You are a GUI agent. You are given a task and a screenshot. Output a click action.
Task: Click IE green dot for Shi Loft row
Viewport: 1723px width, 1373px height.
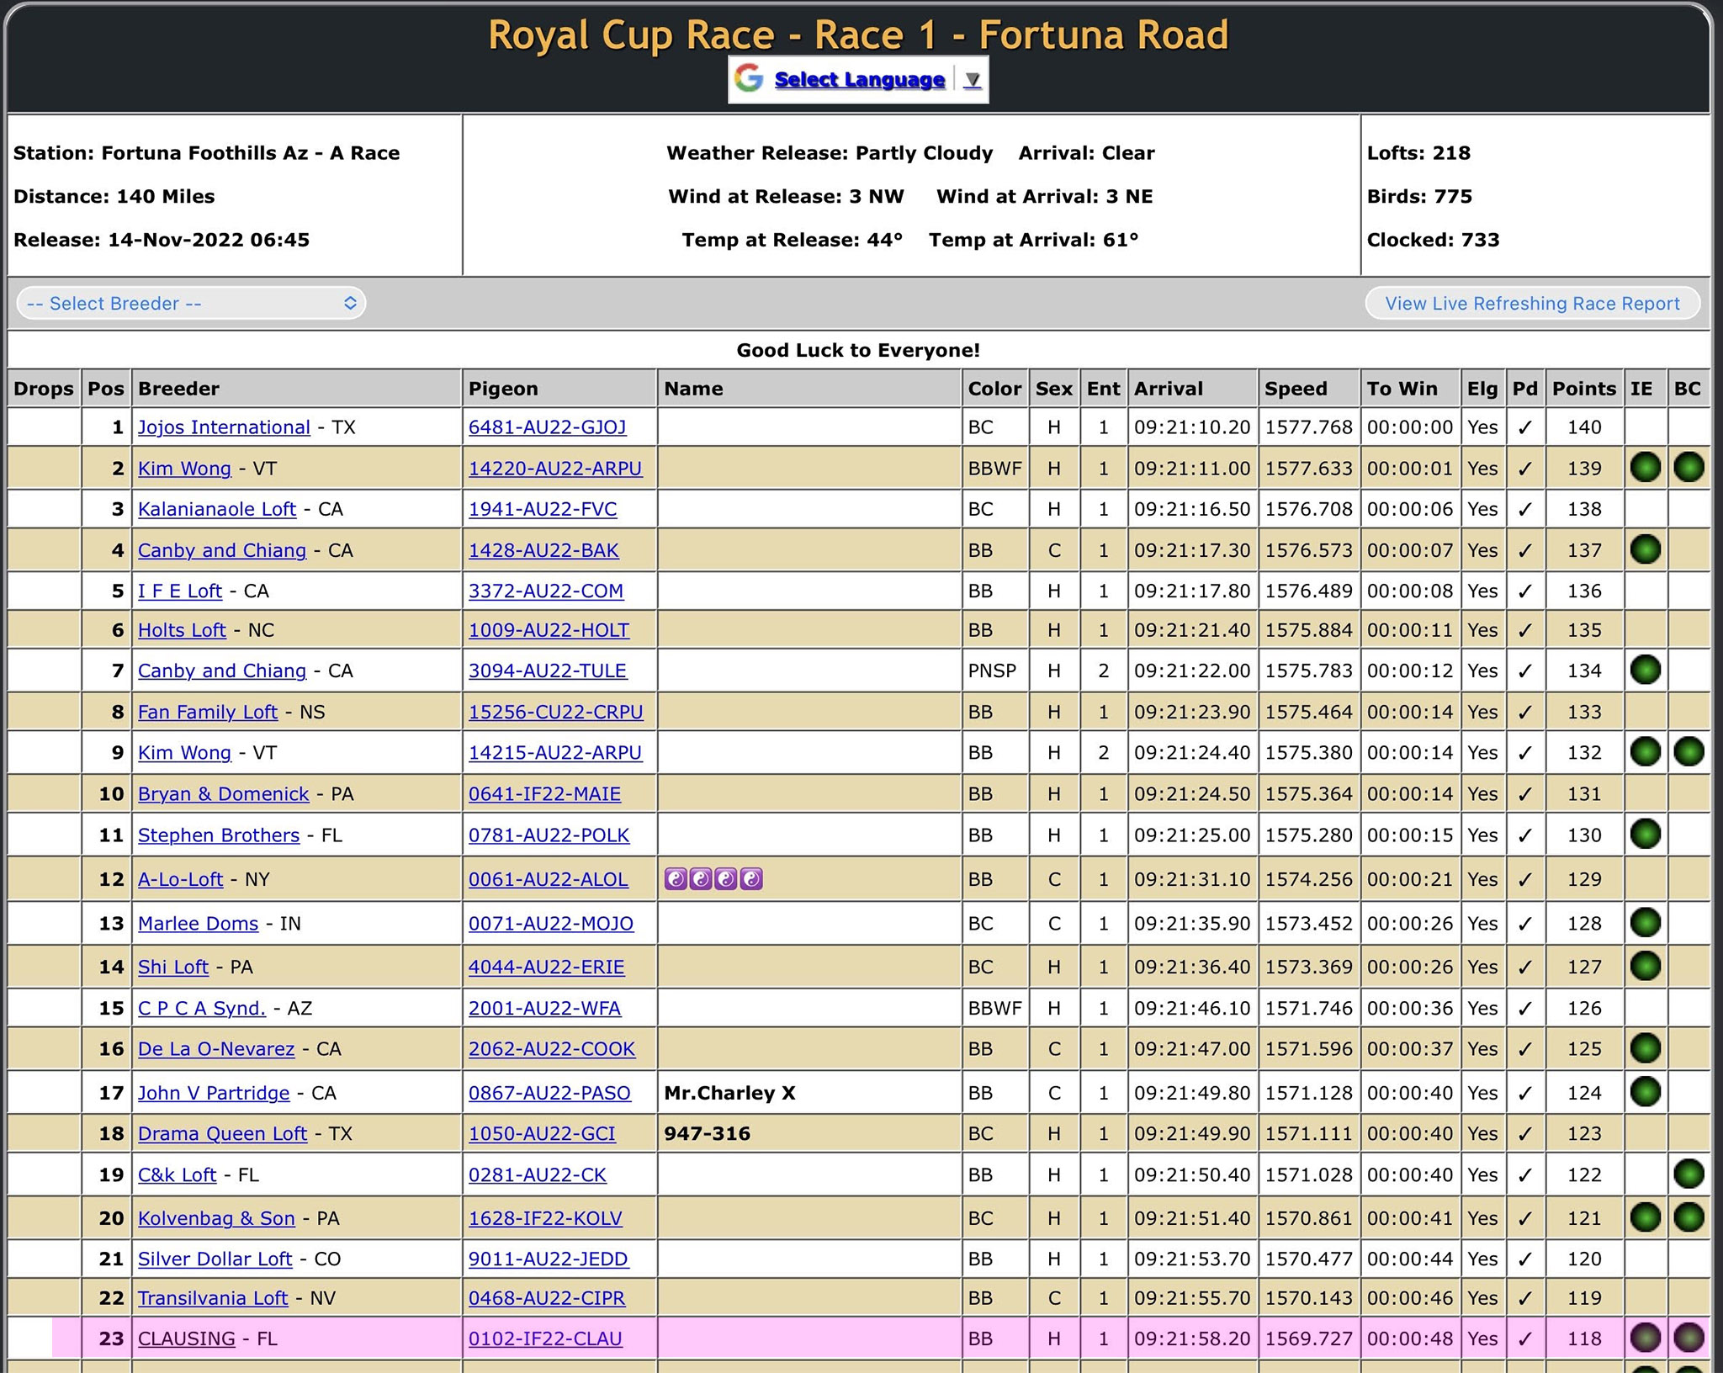click(x=1645, y=966)
